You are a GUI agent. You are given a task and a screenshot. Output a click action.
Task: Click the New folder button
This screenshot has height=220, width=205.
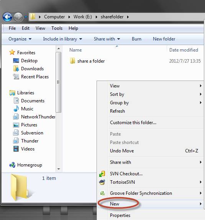point(164,39)
